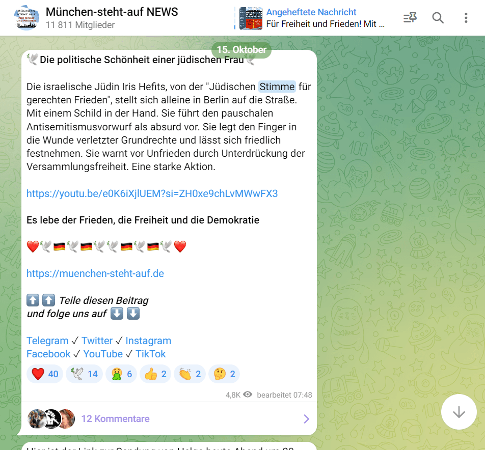This screenshot has width=485, height=450.
Task: Add the clapping hands reaction
Action: (x=190, y=374)
